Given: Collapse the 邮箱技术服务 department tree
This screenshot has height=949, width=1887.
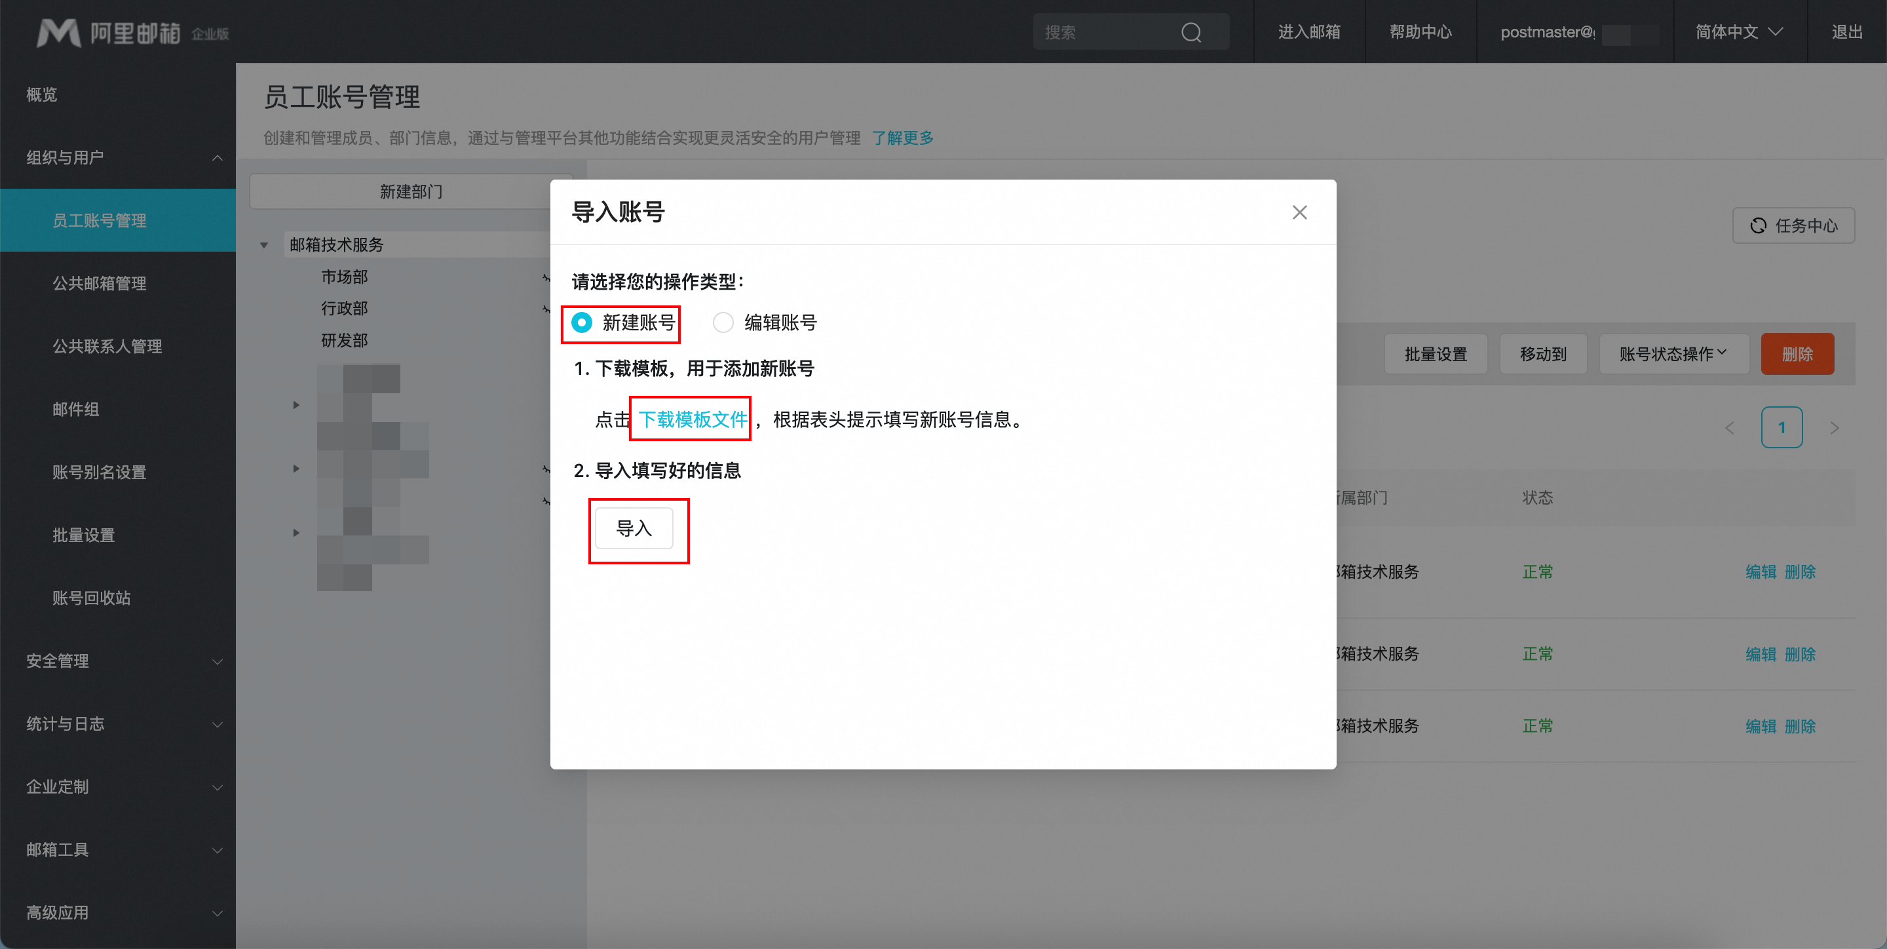Looking at the screenshot, I should click(x=263, y=246).
